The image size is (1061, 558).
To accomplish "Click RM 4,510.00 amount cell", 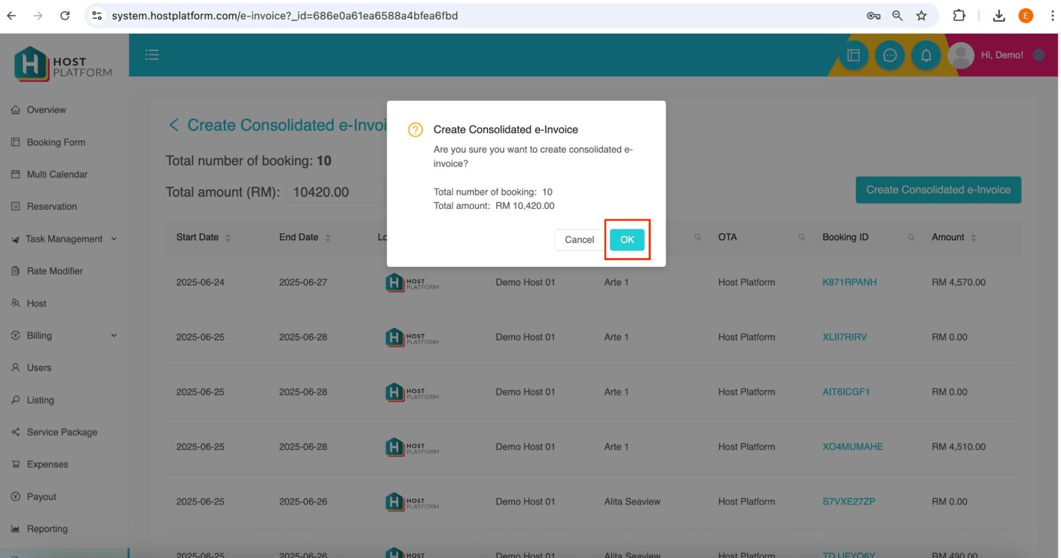I will pos(958,446).
